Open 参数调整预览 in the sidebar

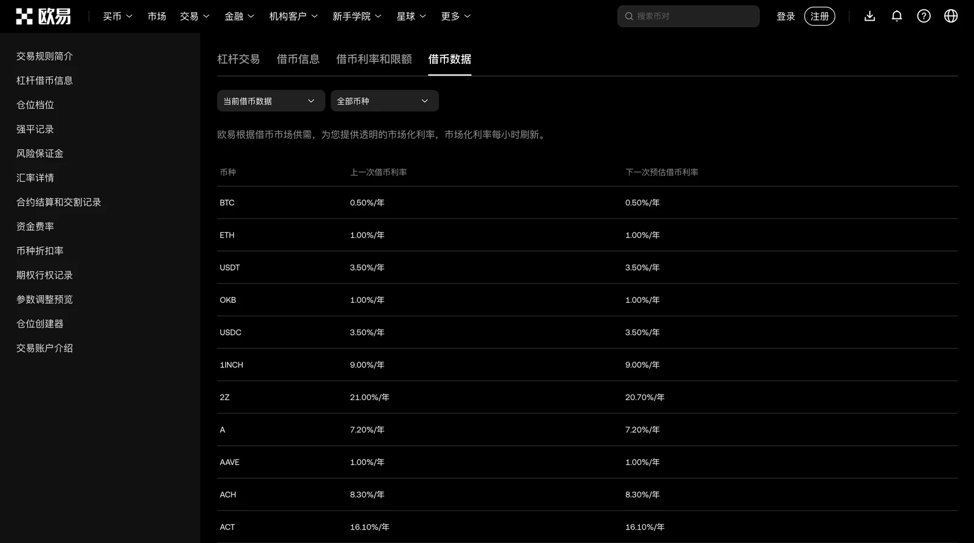coord(44,299)
